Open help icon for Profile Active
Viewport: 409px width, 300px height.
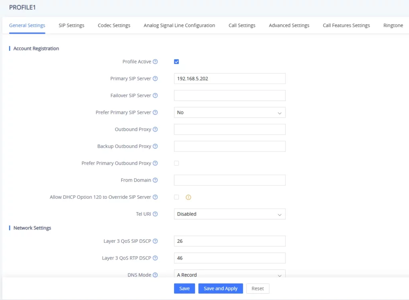(x=155, y=62)
